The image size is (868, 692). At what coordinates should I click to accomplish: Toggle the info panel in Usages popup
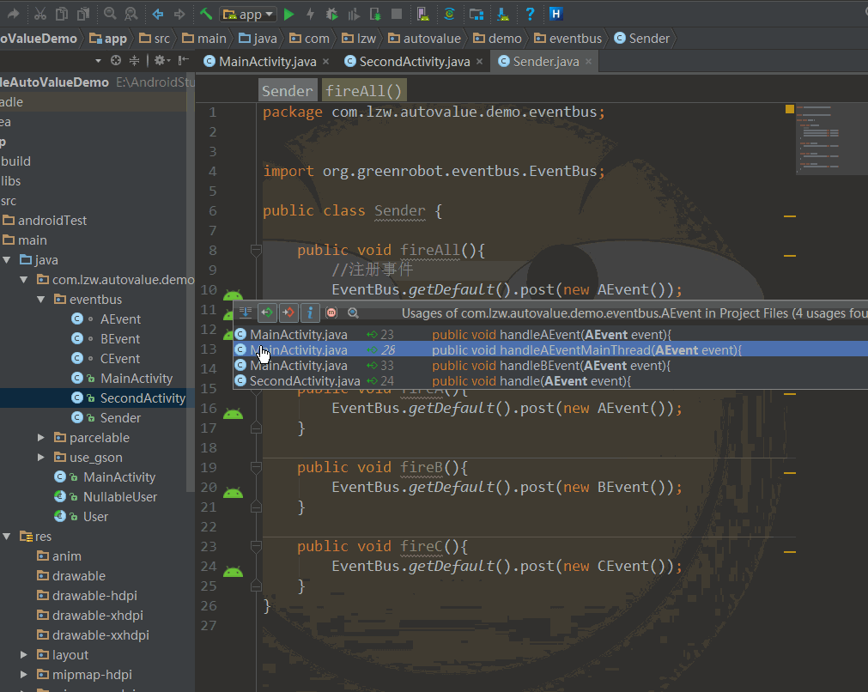(x=310, y=313)
